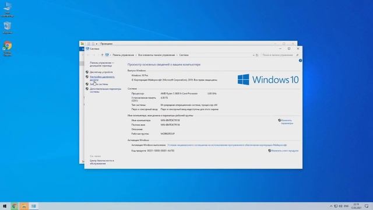373x210 pixels.
Task: Open the help question-mark icon in System window
Action: tap(300, 61)
